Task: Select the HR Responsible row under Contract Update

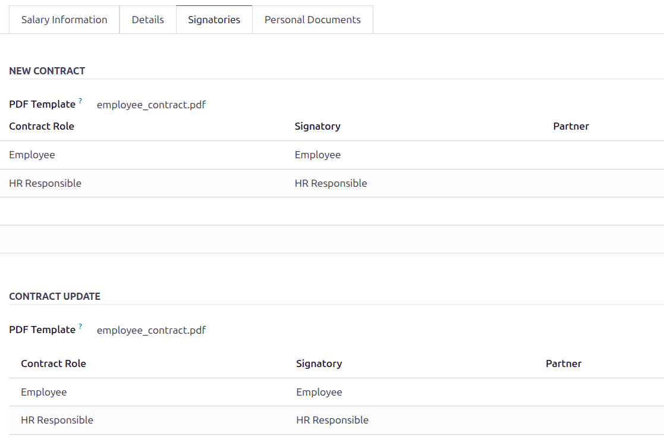Action: (x=57, y=420)
